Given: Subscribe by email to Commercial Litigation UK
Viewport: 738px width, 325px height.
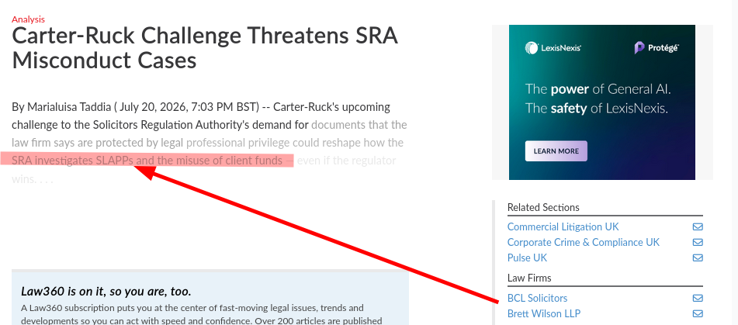Looking at the screenshot, I should 698,227.
